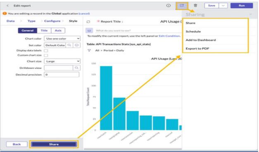The height and width of the screenshot is (152, 259).
Task: Go to the Style step
Action: point(73,21)
